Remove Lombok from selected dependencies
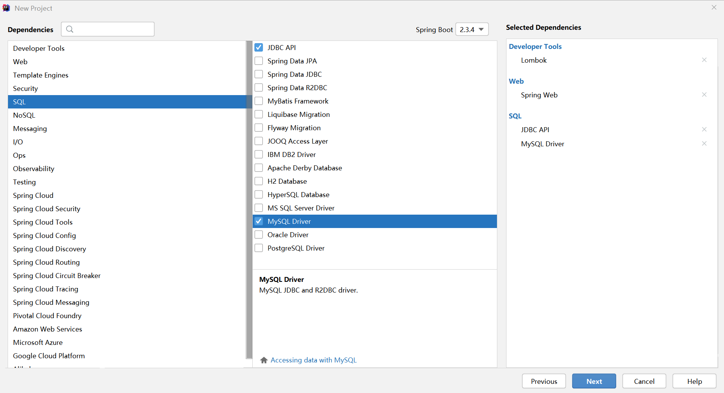The width and height of the screenshot is (724, 393). click(704, 60)
